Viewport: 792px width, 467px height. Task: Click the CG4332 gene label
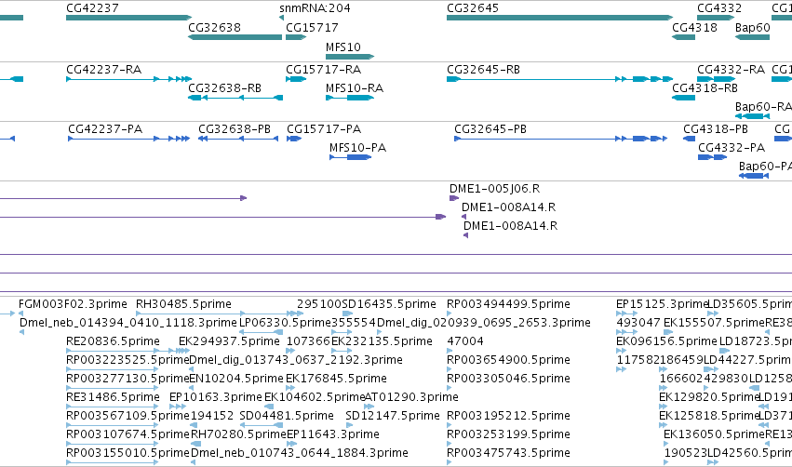point(719,8)
